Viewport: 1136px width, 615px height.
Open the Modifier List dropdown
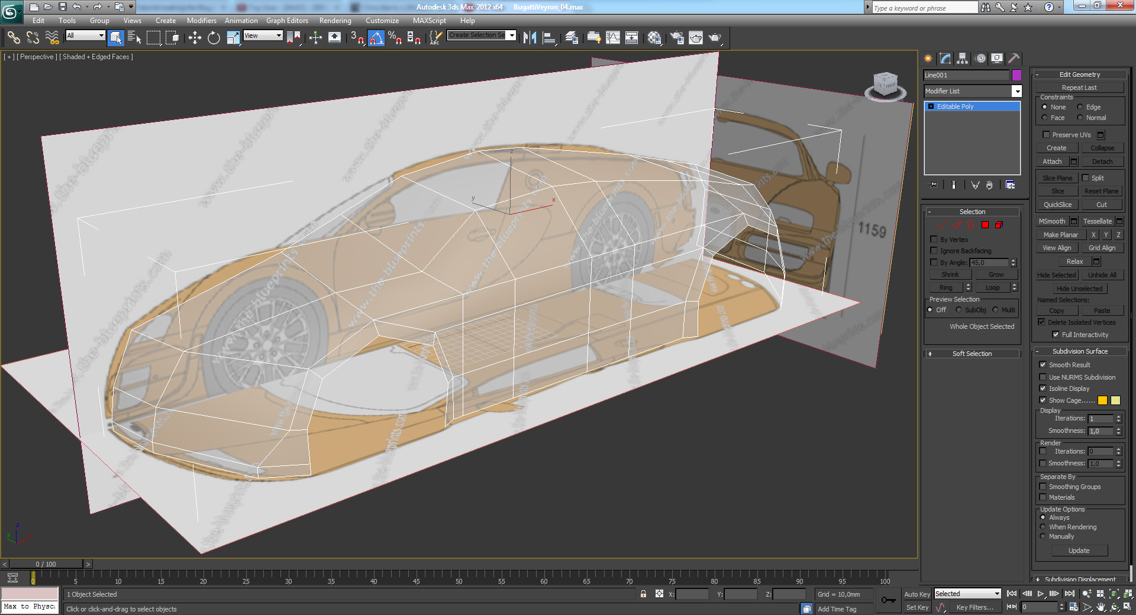[1016, 91]
